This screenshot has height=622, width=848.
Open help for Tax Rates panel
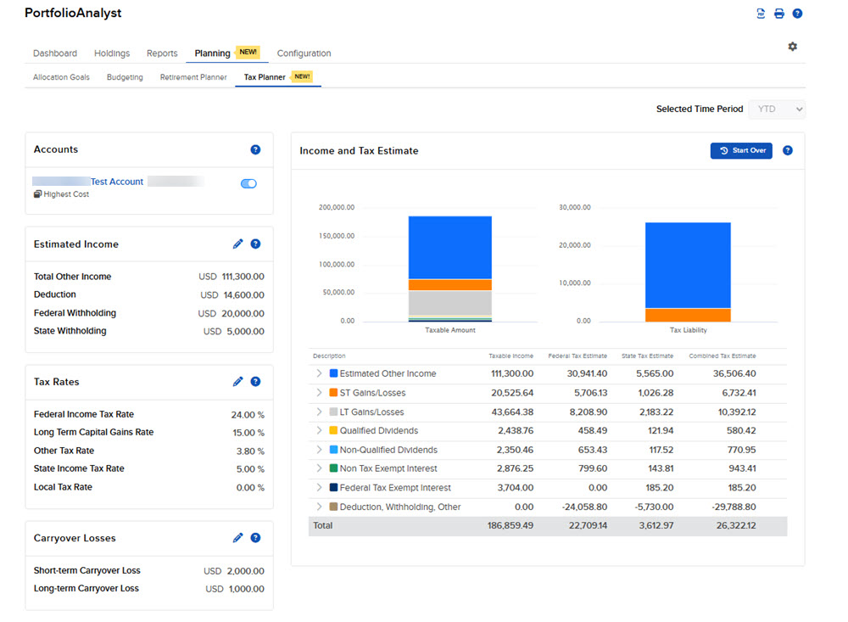[x=255, y=382]
